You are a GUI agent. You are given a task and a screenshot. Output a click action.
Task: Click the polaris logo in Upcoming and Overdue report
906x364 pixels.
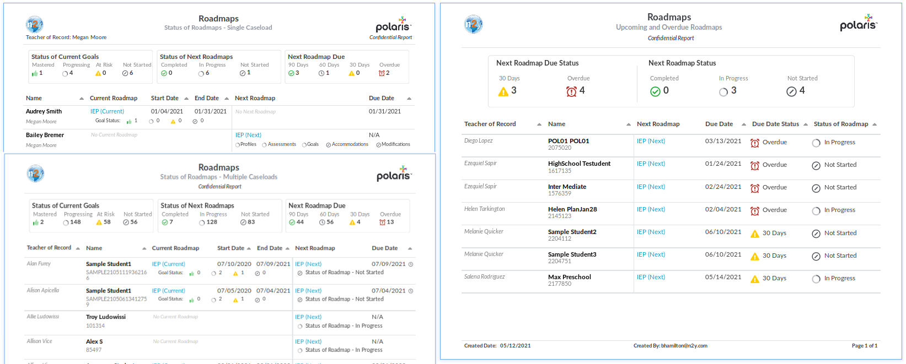click(859, 23)
